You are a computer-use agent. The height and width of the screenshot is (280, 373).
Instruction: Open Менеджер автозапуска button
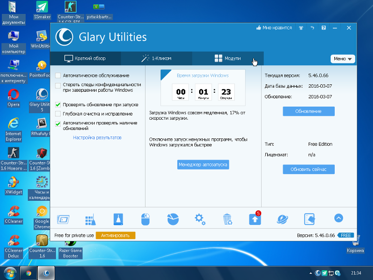coord(203,164)
